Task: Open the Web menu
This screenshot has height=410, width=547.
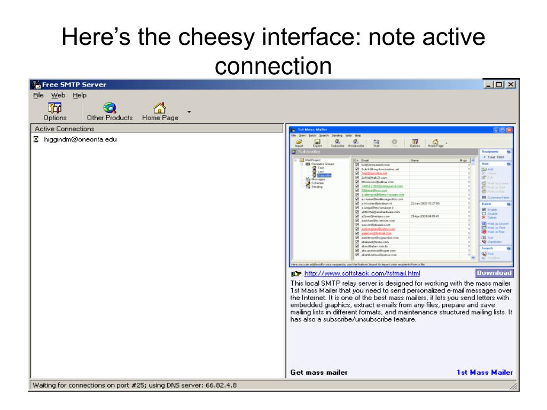Action: coord(58,95)
